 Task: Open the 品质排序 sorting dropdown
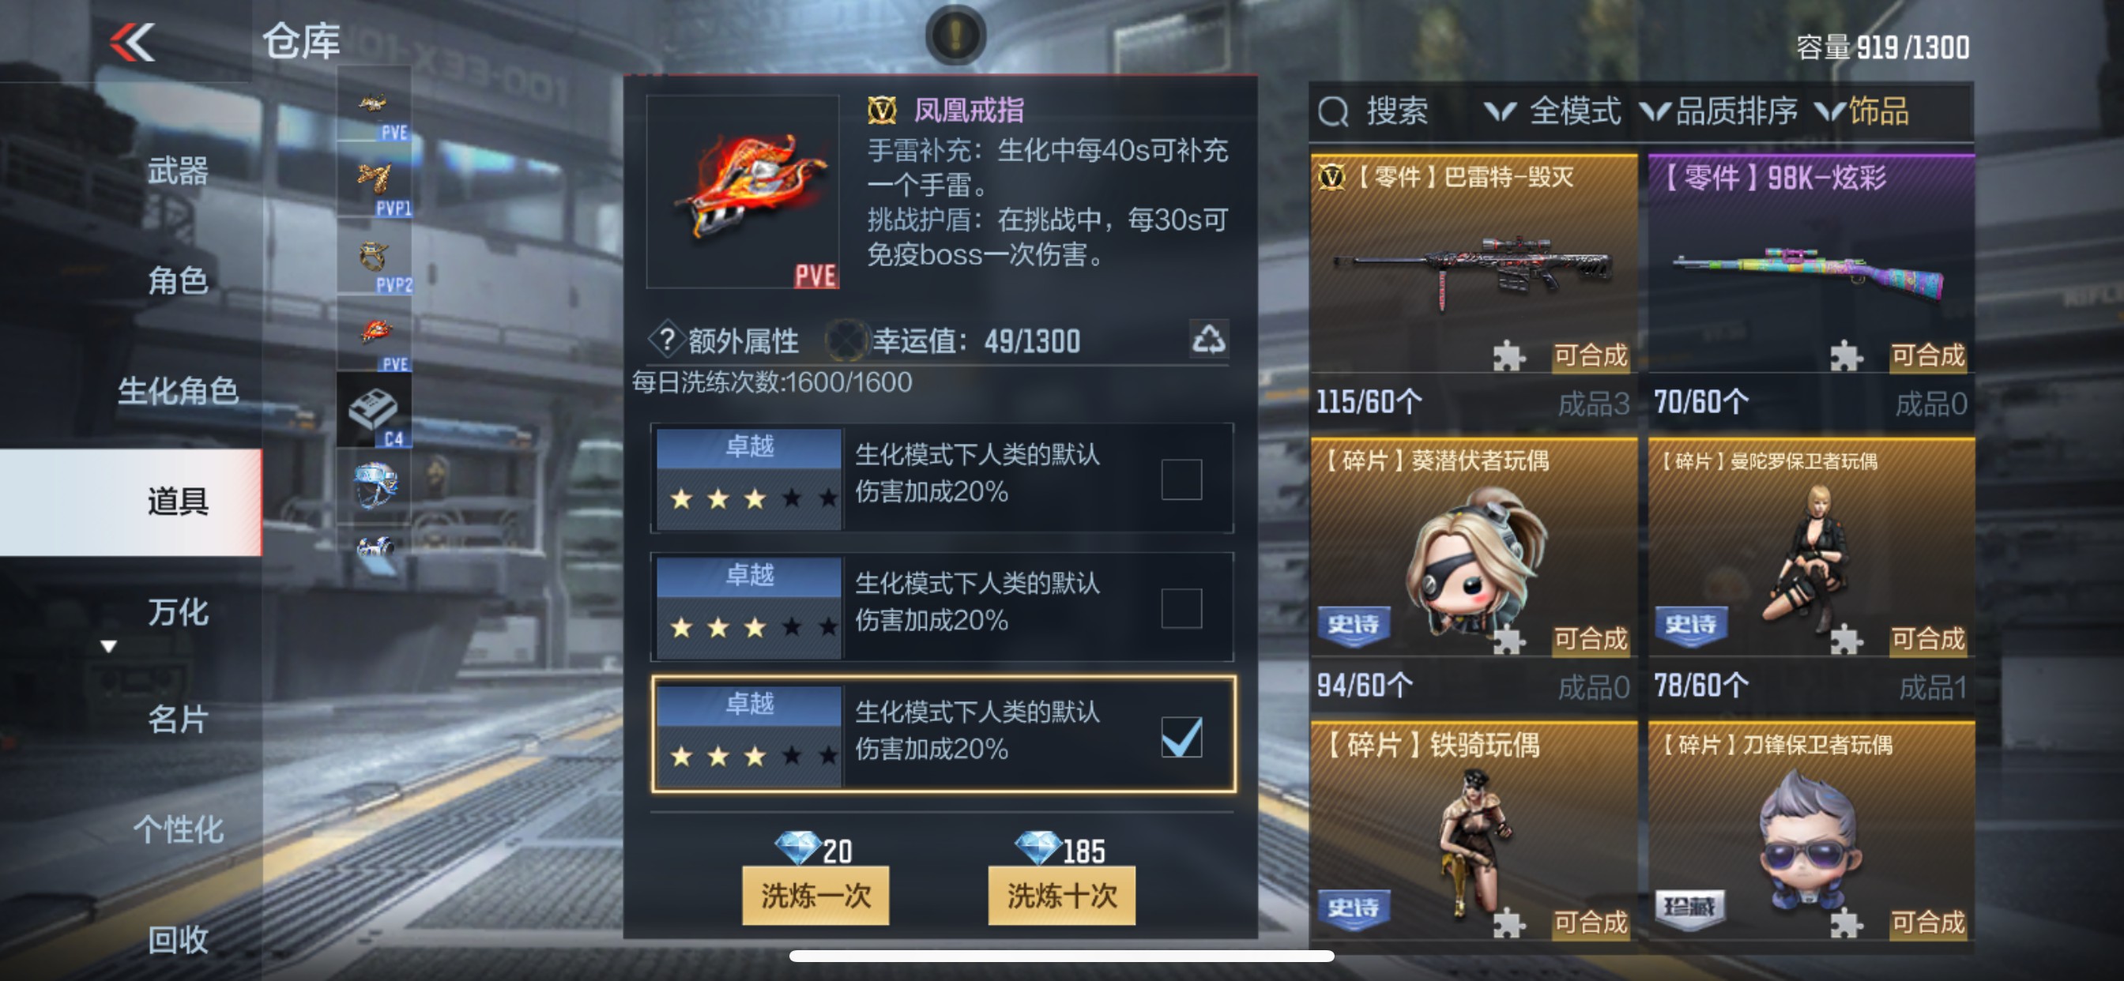pos(1719,111)
